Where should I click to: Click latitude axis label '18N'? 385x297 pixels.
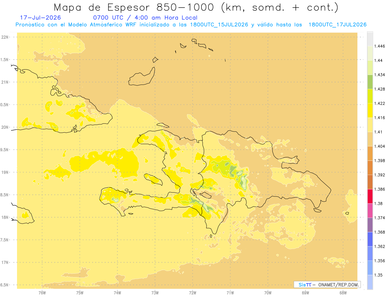tap(5, 218)
